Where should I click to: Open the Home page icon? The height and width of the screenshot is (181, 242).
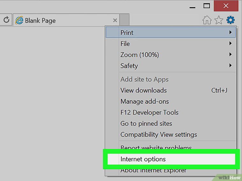(x=207, y=20)
